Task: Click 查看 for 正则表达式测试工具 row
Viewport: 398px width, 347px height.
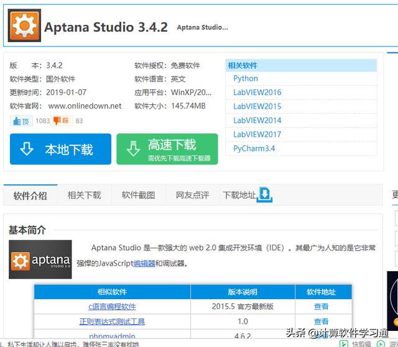Action: click(321, 322)
